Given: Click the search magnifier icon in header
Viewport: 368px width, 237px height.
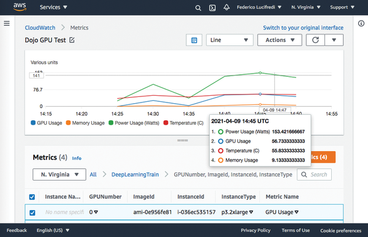Looking at the screenshot, I should [x=198, y=8].
